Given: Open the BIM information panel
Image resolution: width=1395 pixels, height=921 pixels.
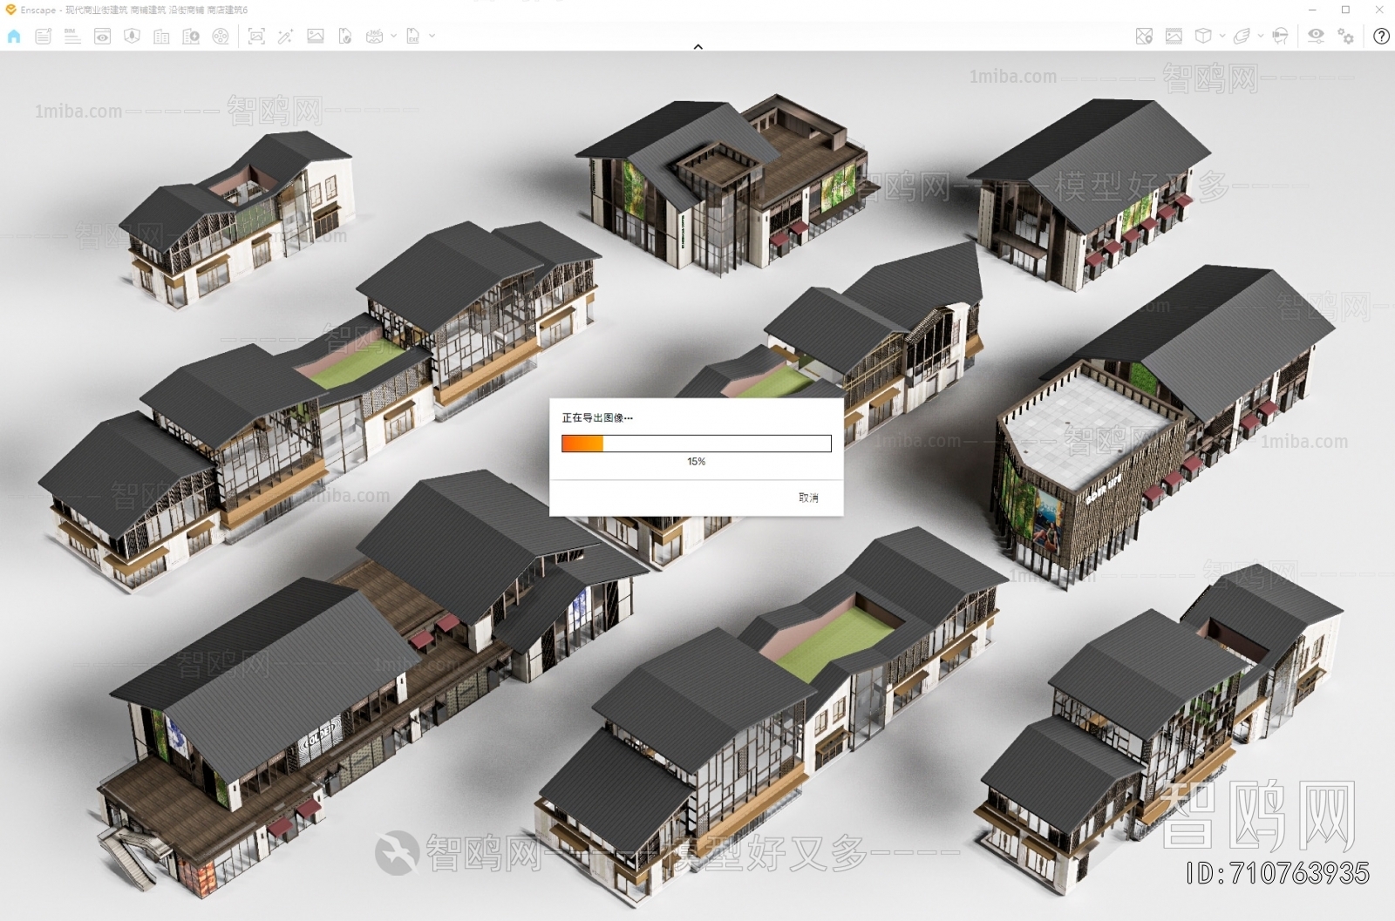Looking at the screenshot, I should coord(72,37).
